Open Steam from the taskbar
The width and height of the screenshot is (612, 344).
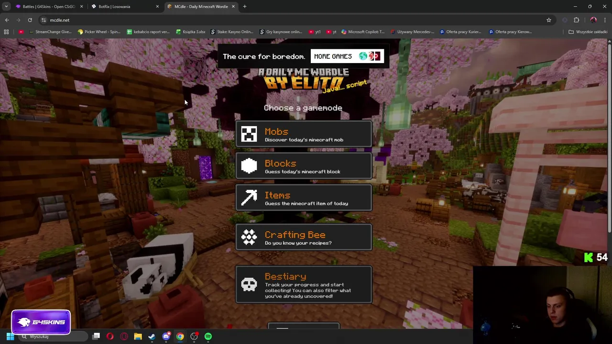pos(152,337)
